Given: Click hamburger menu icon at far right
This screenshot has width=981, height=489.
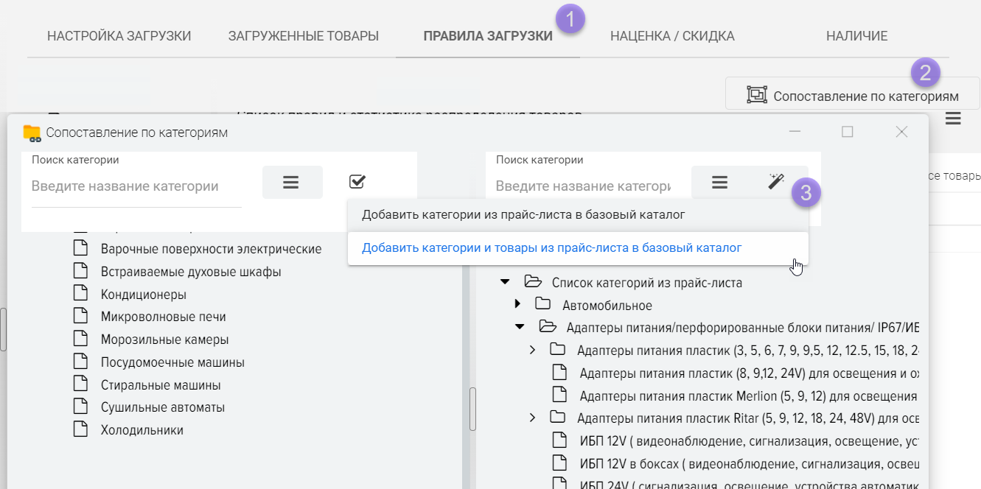Looking at the screenshot, I should 953,119.
